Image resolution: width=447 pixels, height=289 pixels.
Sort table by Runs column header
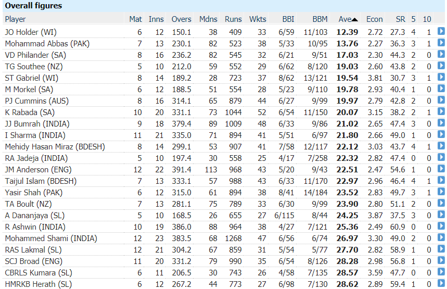pyautogui.click(x=233, y=19)
